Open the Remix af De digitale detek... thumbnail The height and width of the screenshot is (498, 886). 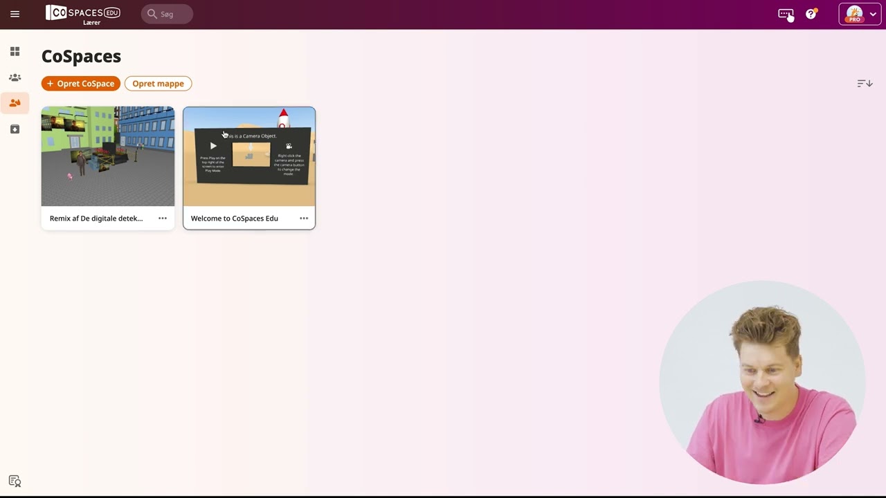coord(108,156)
